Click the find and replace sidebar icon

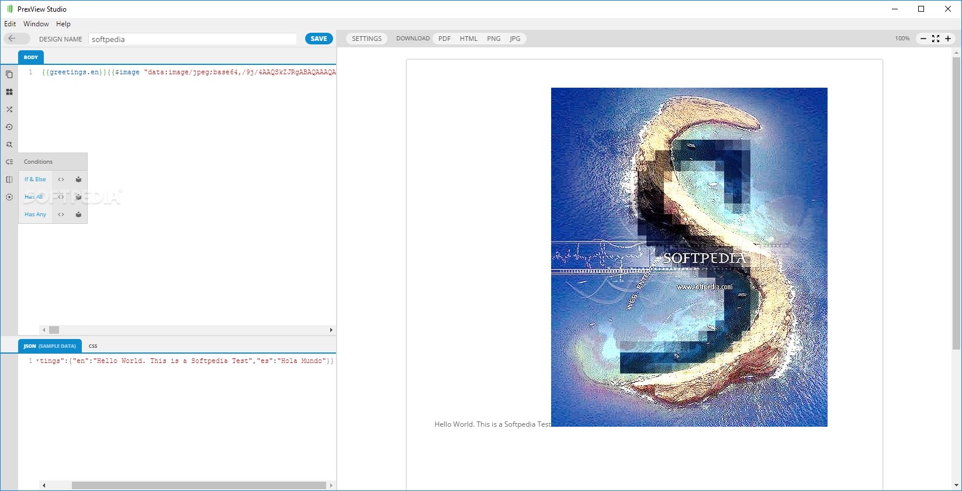(9, 144)
